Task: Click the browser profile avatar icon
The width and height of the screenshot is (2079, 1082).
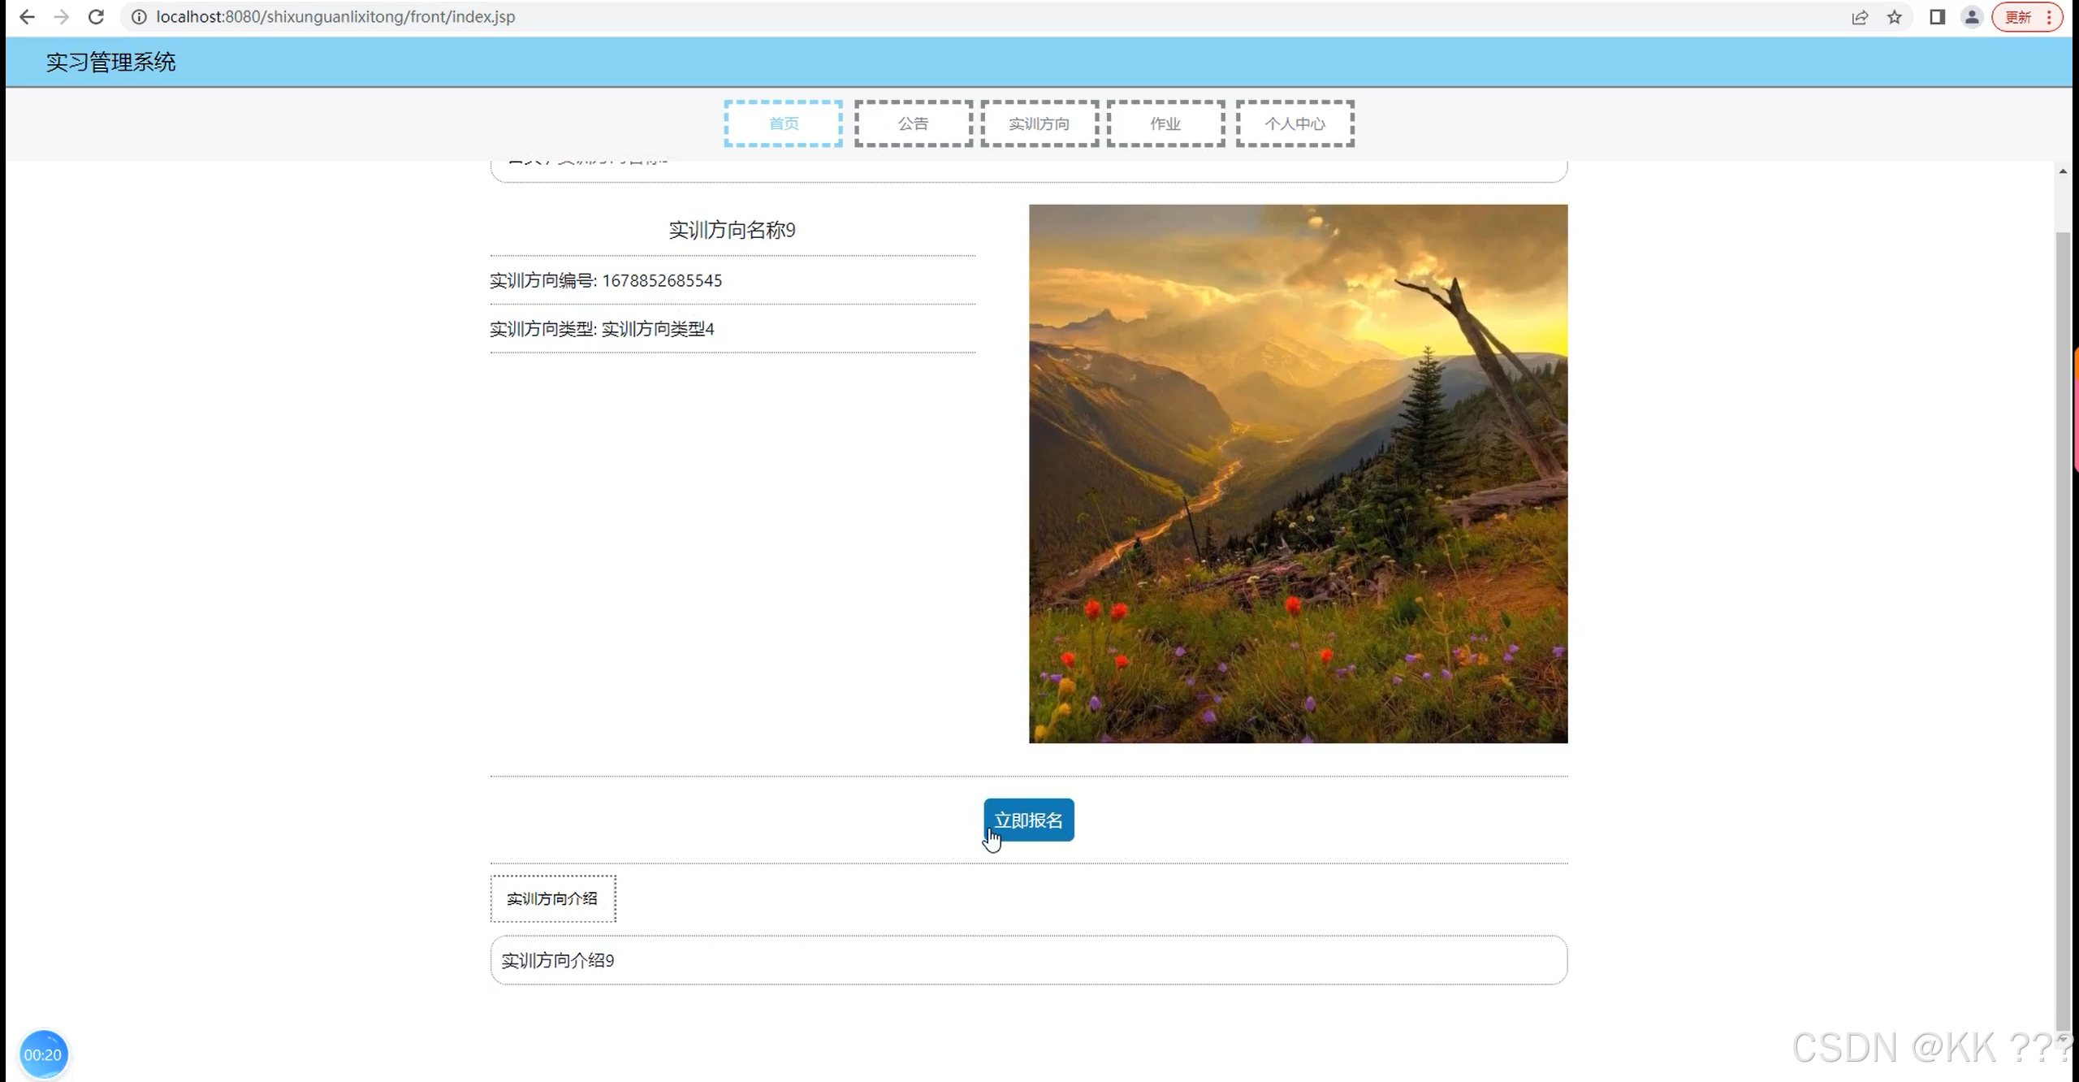Action: pyautogui.click(x=1972, y=16)
